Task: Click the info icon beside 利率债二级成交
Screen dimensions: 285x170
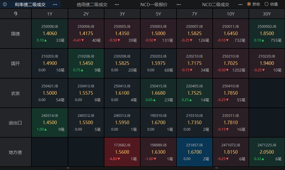Action: pos(5,4)
